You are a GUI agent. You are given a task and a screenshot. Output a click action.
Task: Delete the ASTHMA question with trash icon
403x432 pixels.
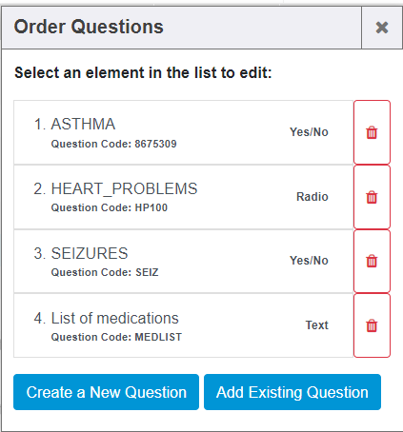coord(372,132)
